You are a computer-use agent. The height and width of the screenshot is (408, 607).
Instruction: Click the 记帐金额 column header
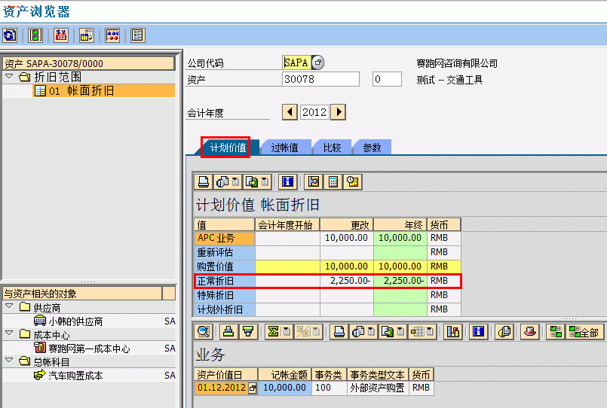tap(284, 374)
